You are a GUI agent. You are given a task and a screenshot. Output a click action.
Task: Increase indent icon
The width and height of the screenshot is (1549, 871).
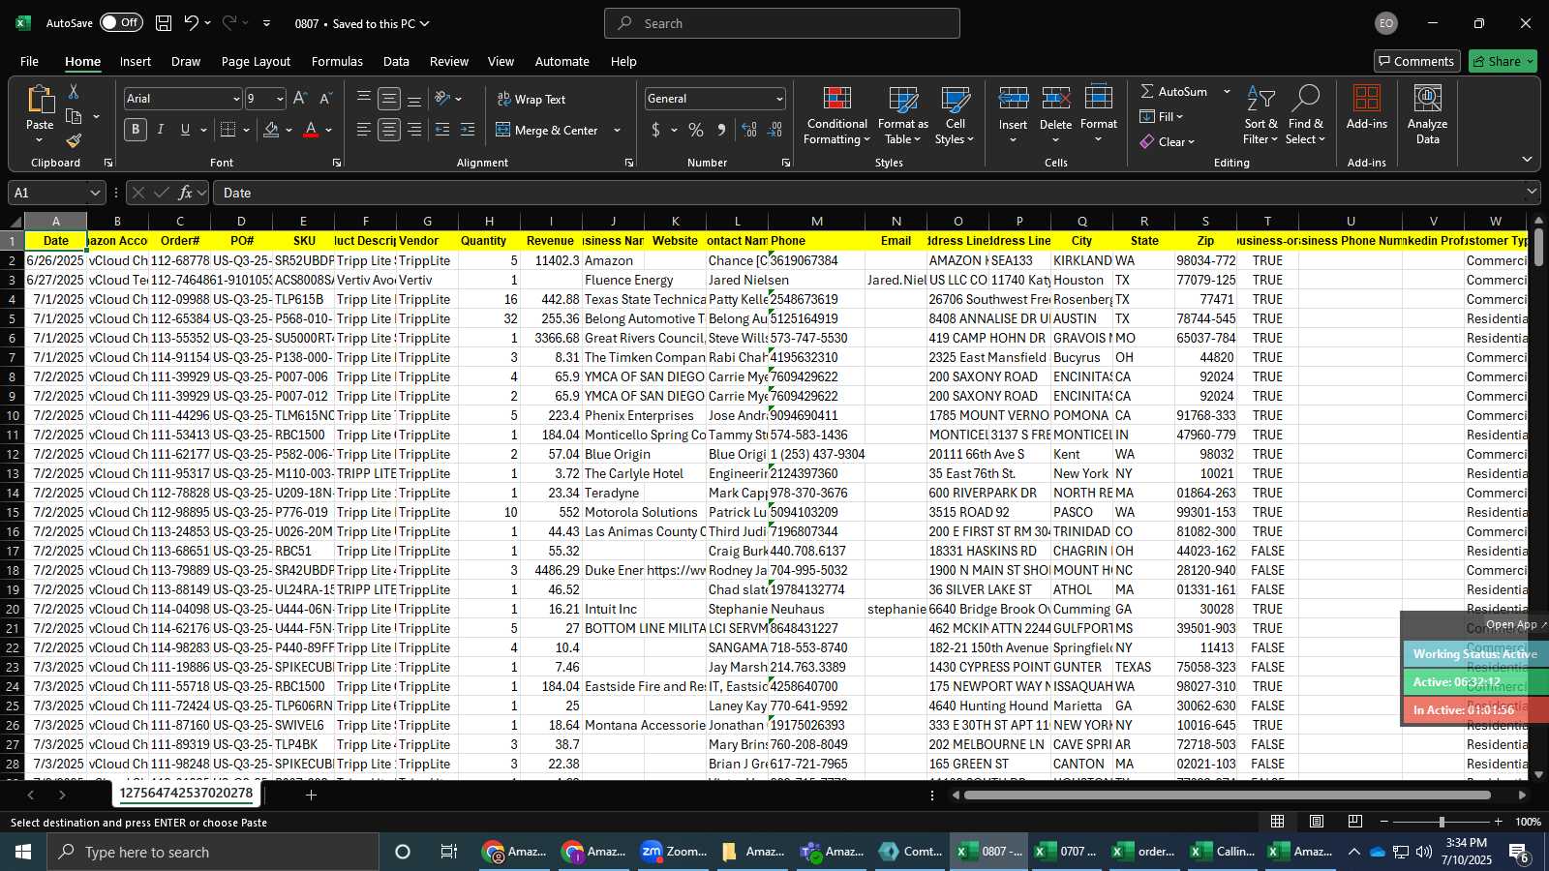tap(468, 130)
